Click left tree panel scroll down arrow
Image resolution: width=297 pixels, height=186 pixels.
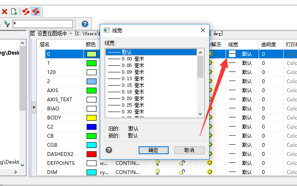22,165
